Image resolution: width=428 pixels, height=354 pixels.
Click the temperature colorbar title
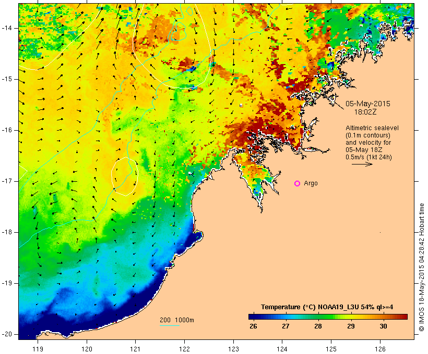coord(327,307)
